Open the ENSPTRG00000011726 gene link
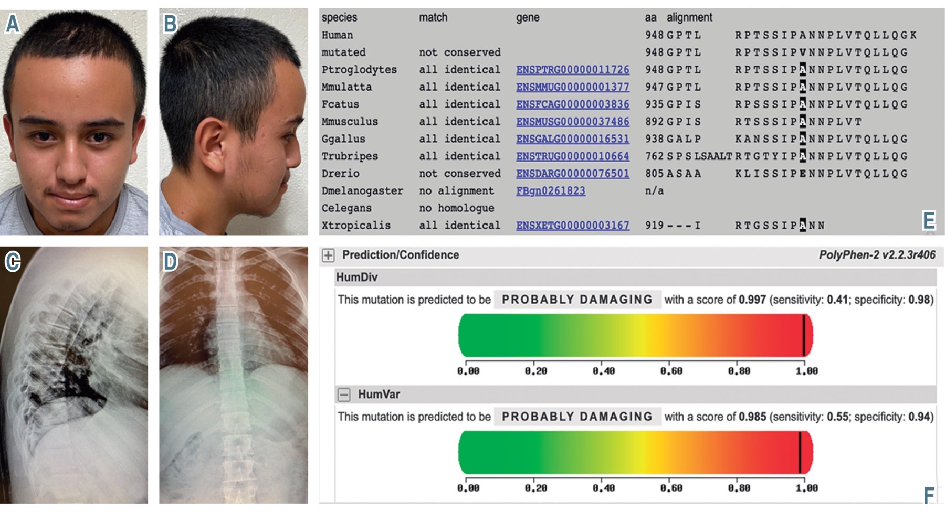The height and width of the screenshot is (522, 945). pos(572,70)
